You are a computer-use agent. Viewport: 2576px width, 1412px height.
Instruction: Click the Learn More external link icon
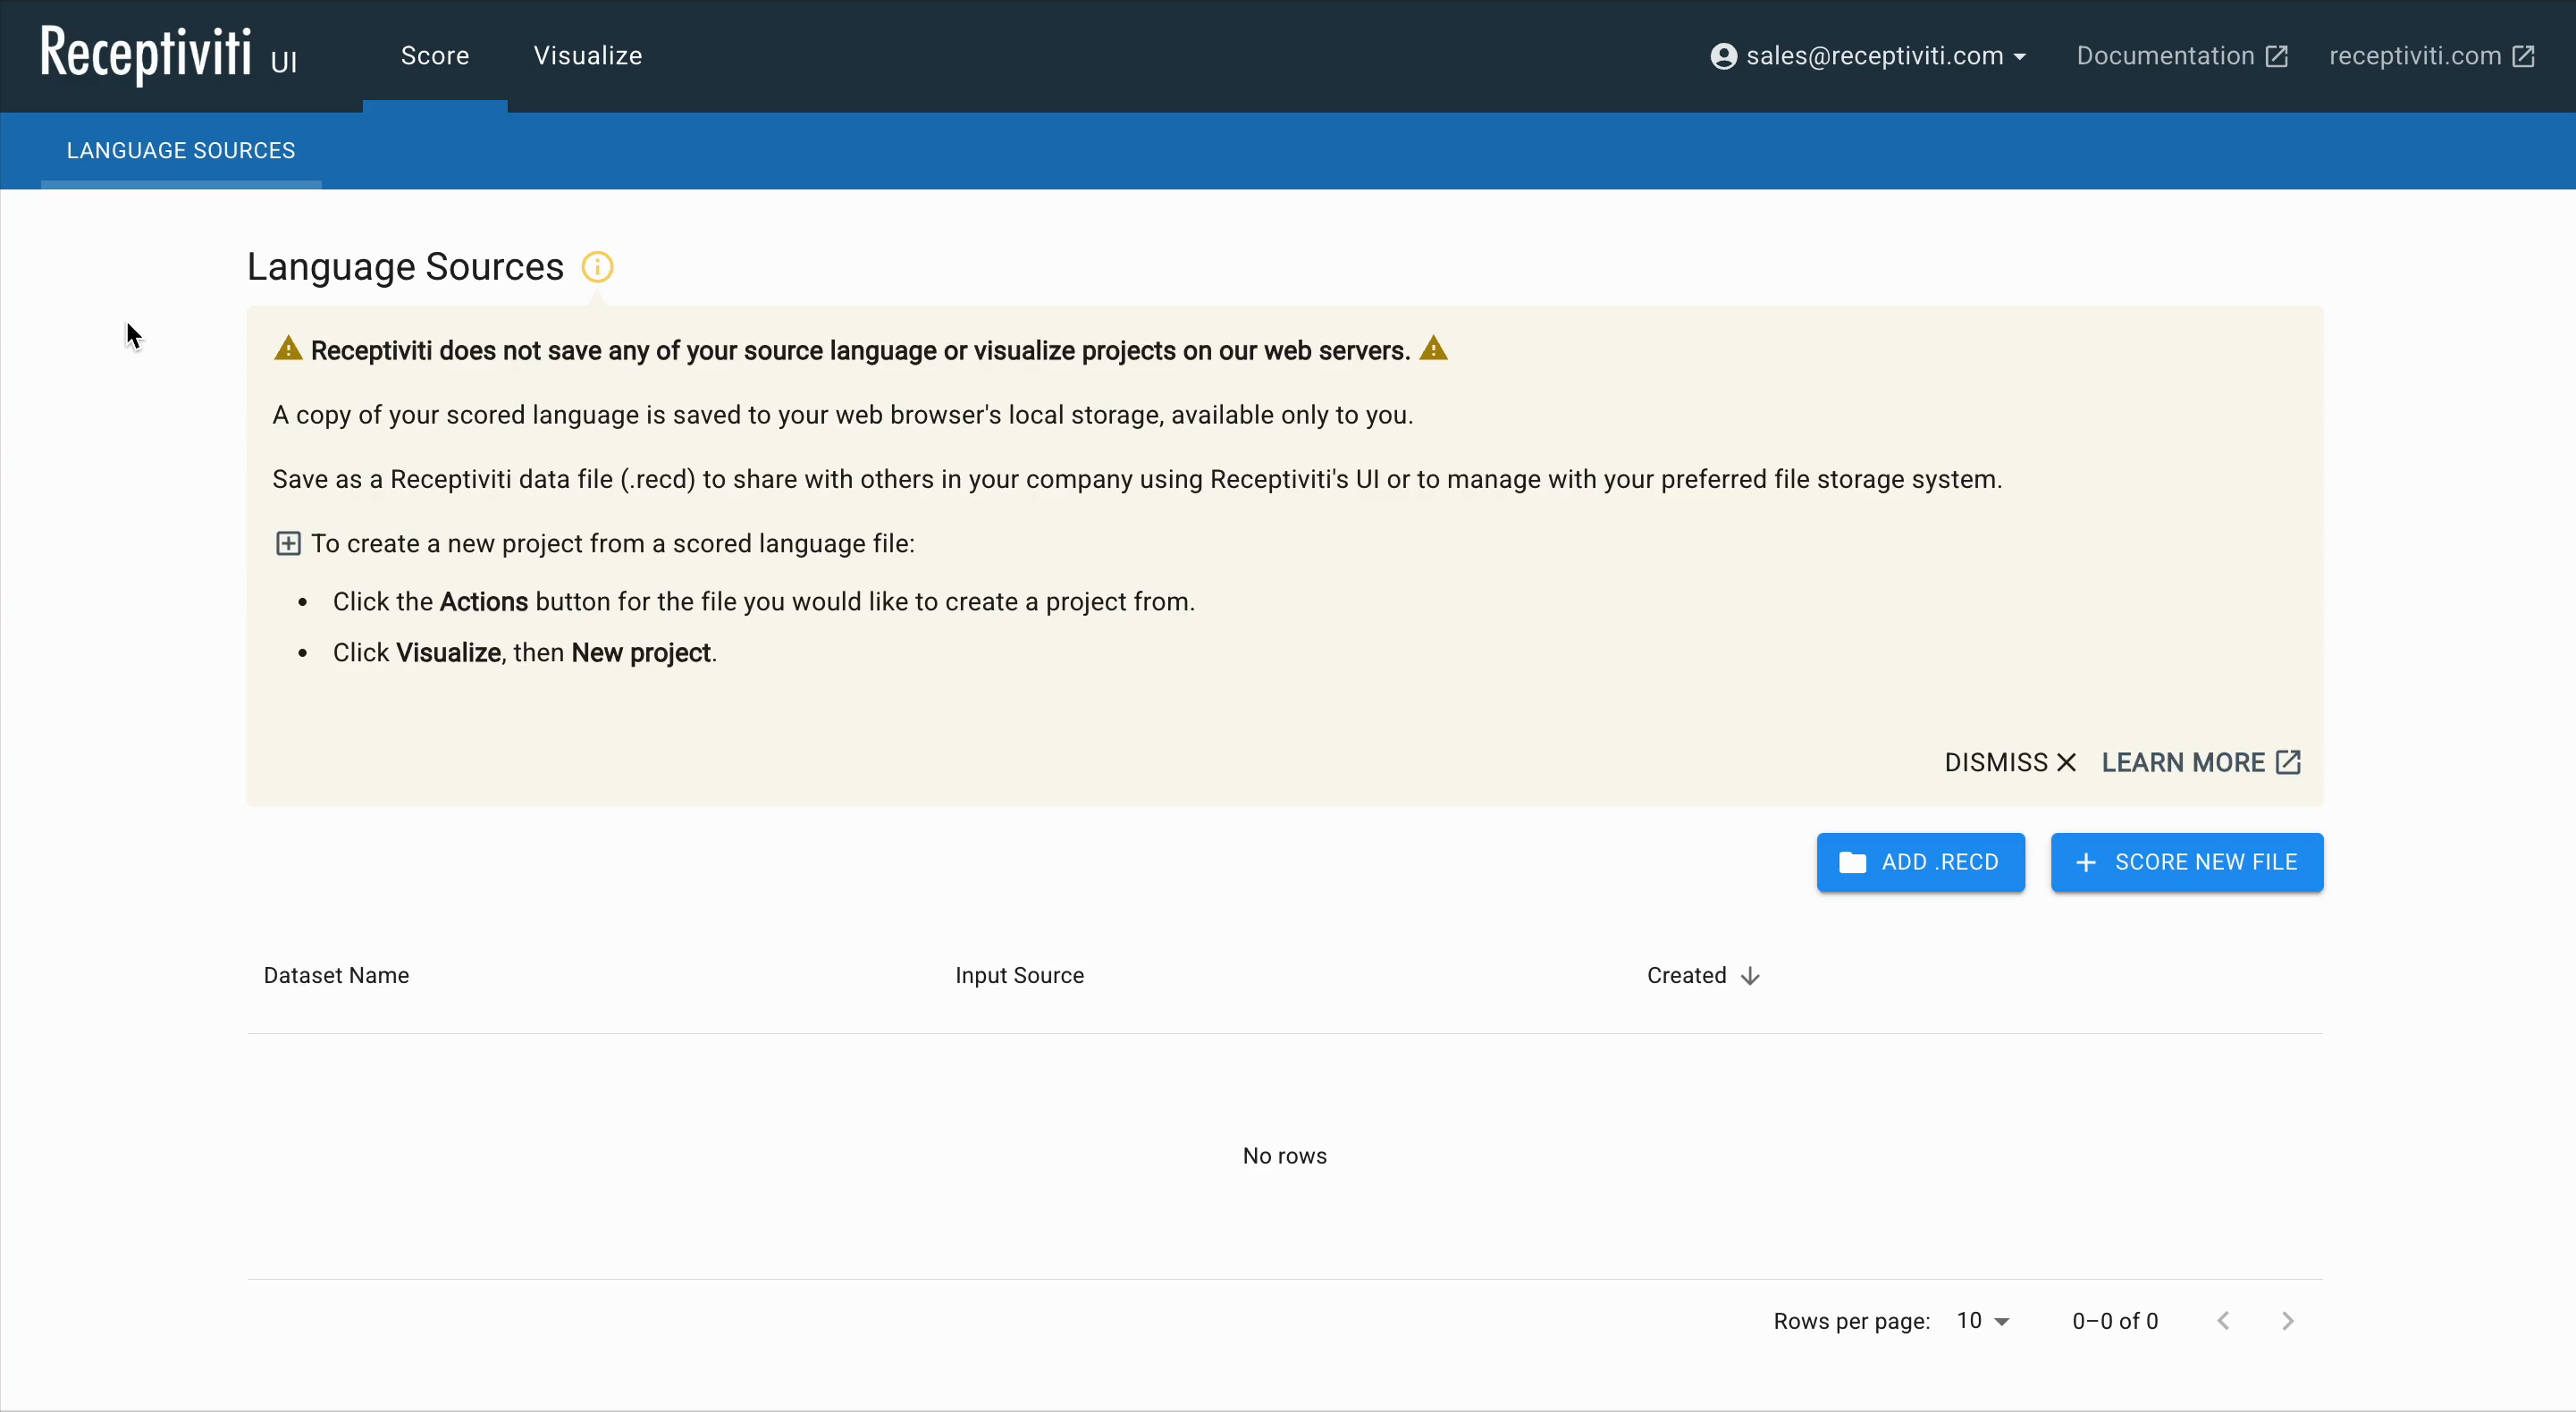(2289, 762)
